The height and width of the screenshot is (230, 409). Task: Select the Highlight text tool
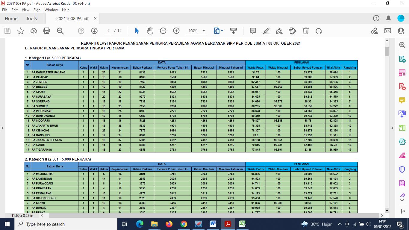click(x=266, y=31)
